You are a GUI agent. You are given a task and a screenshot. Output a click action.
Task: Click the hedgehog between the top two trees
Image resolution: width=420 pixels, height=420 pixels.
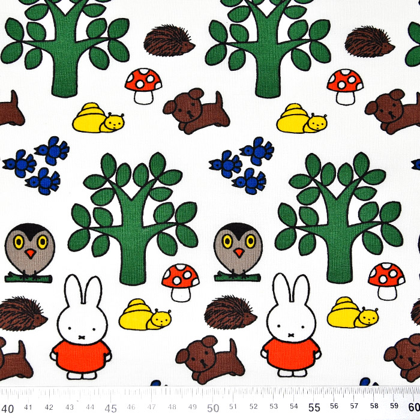[169, 41]
